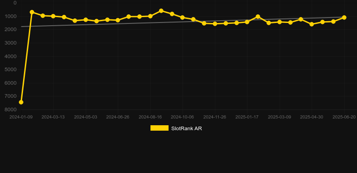Screen dimensions: 357x173
Task: Click the '8000' y-axis label
Action: [x=11, y=109]
